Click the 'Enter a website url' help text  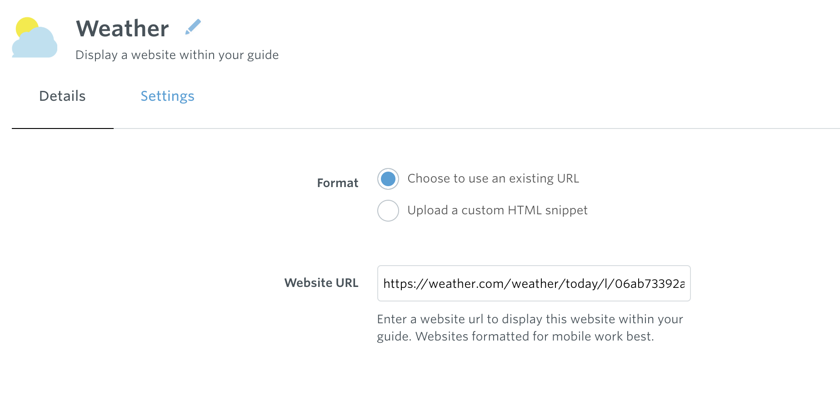430,319
